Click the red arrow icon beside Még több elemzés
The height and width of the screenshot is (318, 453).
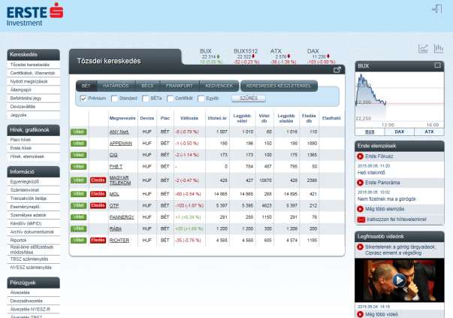360,209
